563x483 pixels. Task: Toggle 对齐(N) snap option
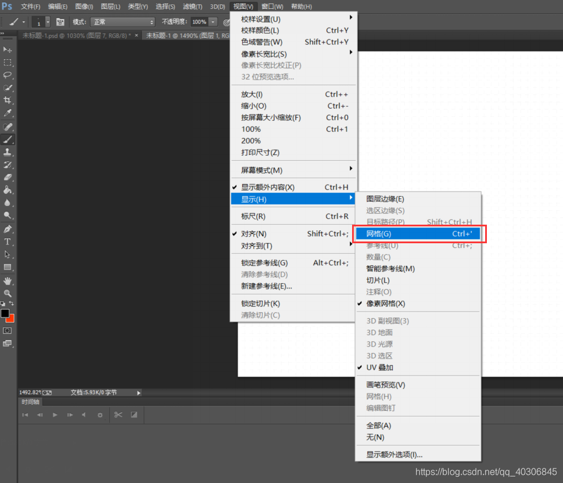click(293, 234)
